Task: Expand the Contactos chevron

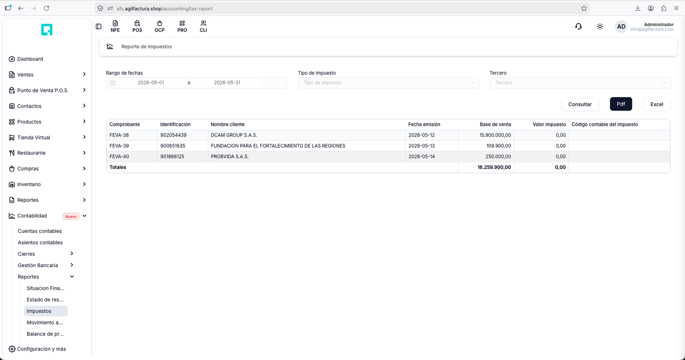Action: [84, 106]
